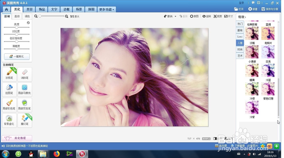
Task: Open the 对比 compare view
Action: click(x=218, y=139)
